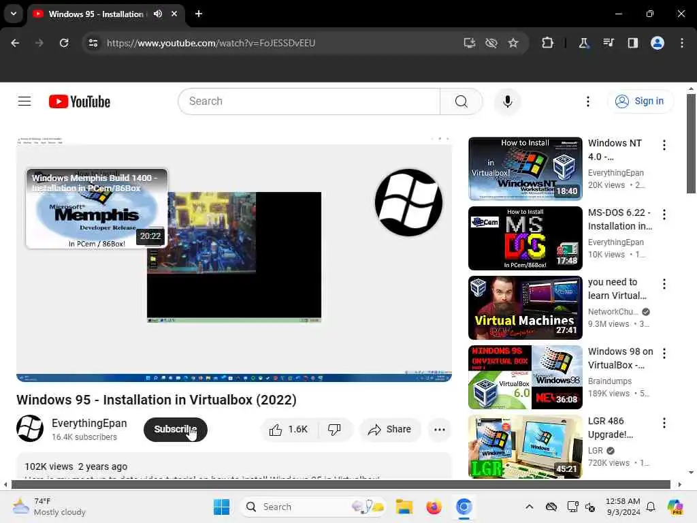
Task: Click the install app icon in address bar
Action: click(470, 43)
